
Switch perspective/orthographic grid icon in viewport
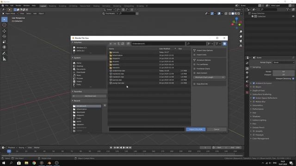point(241,46)
